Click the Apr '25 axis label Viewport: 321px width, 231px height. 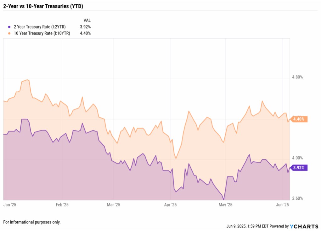(x=170, y=205)
